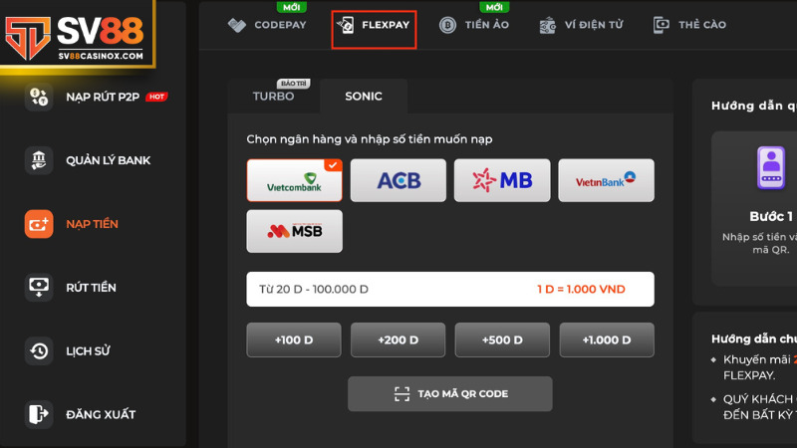Add +500 D to amount
The height and width of the screenshot is (448, 797).
[502, 339]
